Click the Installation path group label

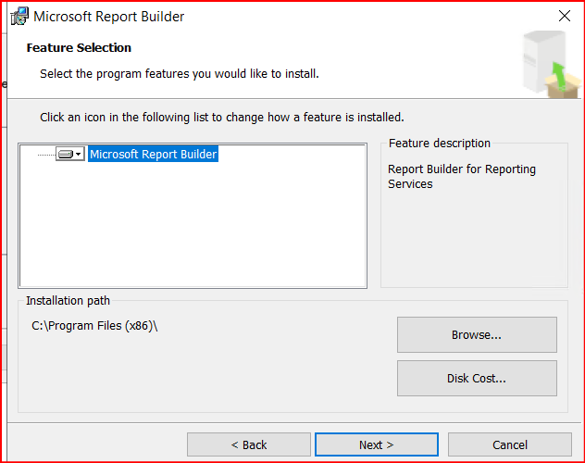pyautogui.click(x=68, y=301)
